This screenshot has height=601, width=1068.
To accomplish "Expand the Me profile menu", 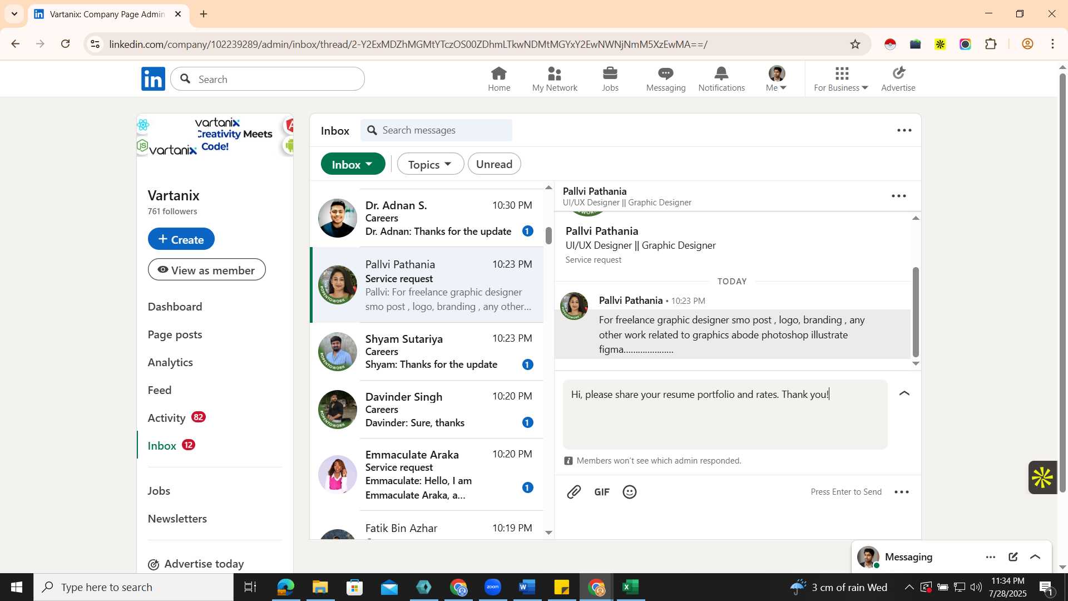I will 777,79.
